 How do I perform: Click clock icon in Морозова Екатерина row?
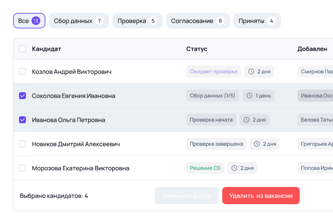pyautogui.click(x=234, y=168)
